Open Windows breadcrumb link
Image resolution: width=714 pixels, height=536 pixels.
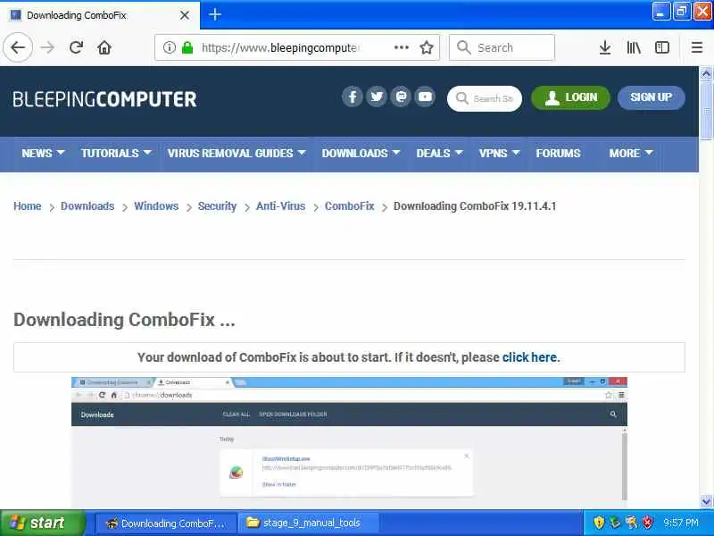pyautogui.click(x=156, y=206)
